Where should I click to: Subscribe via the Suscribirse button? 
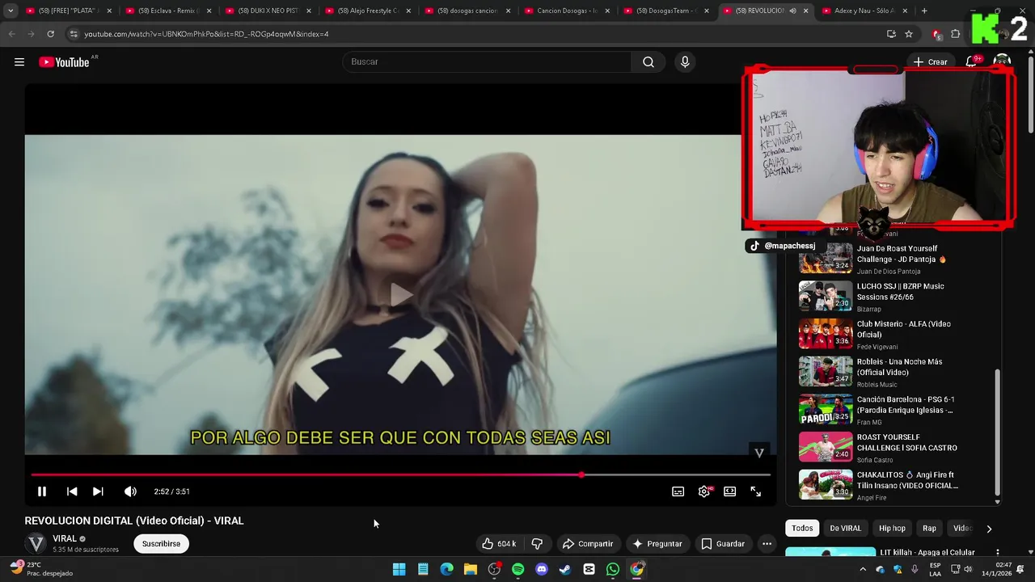coord(161,544)
